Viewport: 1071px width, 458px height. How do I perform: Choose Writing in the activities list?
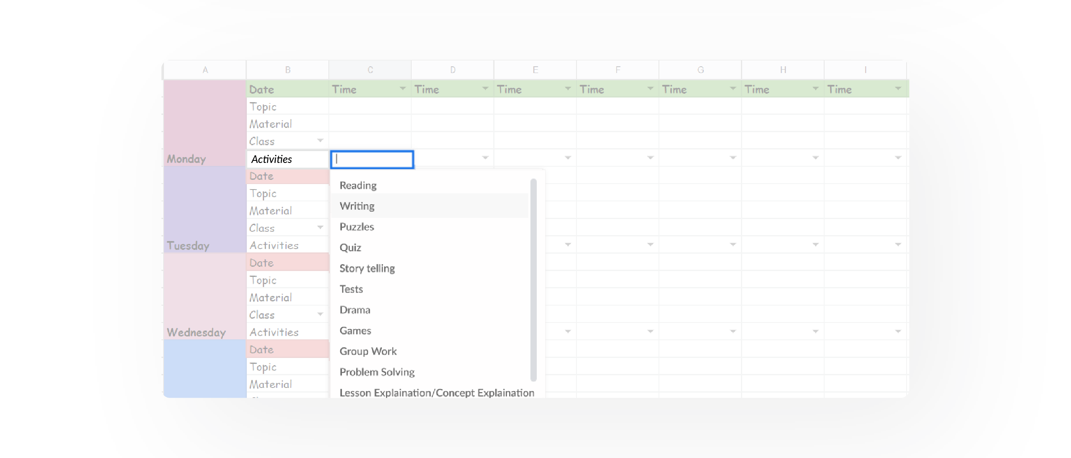click(429, 206)
